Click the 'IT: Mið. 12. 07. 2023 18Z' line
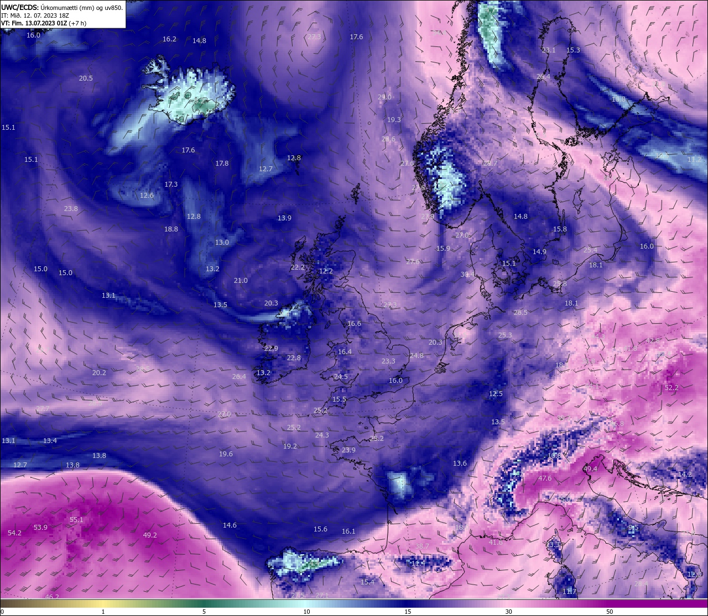The width and height of the screenshot is (708, 616). [x=35, y=15]
